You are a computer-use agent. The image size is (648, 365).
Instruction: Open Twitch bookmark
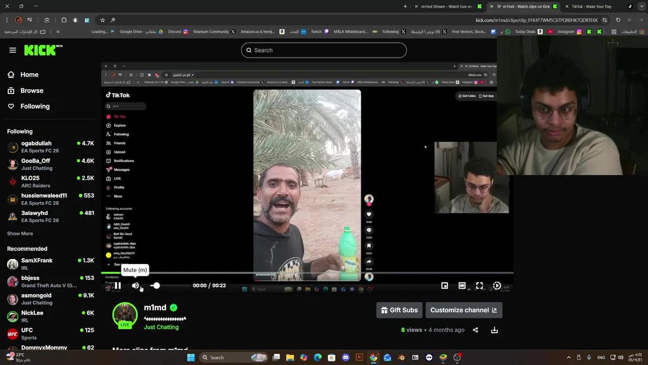tap(320, 31)
